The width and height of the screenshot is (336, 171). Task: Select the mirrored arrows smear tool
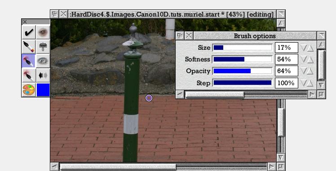click(43, 75)
